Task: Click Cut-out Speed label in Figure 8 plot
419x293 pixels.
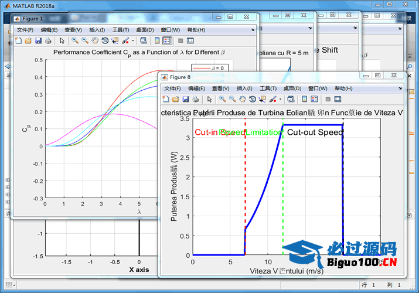Action: (315, 132)
